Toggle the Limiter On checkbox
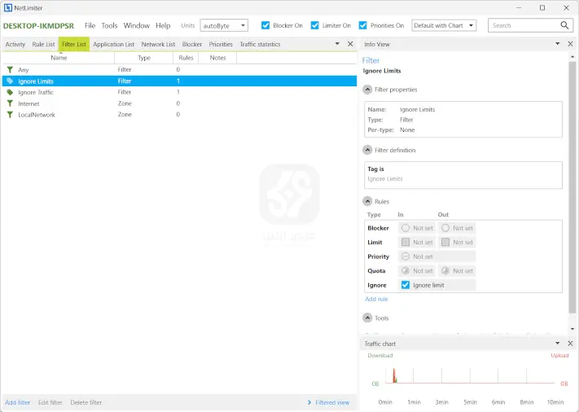 tap(314, 25)
